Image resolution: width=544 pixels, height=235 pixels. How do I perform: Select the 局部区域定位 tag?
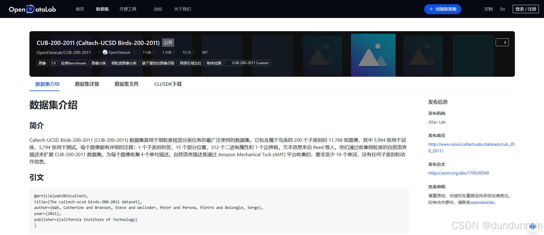click(191, 63)
